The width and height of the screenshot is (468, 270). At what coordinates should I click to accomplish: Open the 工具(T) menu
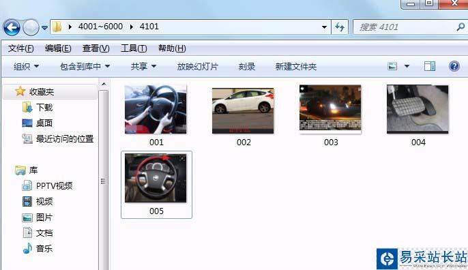tap(134, 48)
